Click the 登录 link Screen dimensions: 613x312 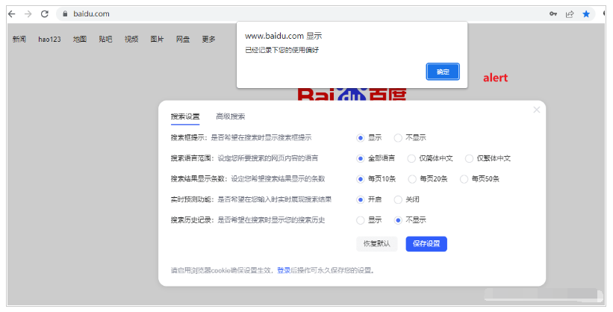point(284,270)
